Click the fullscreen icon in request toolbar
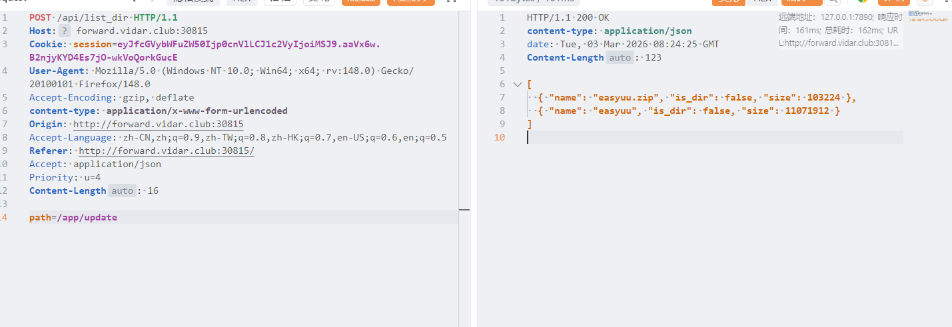 (451, 2)
